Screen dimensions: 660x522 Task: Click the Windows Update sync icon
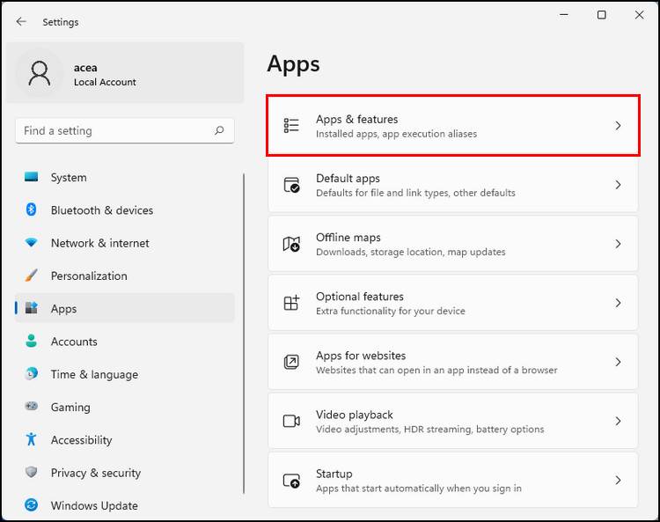(x=31, y=504)
